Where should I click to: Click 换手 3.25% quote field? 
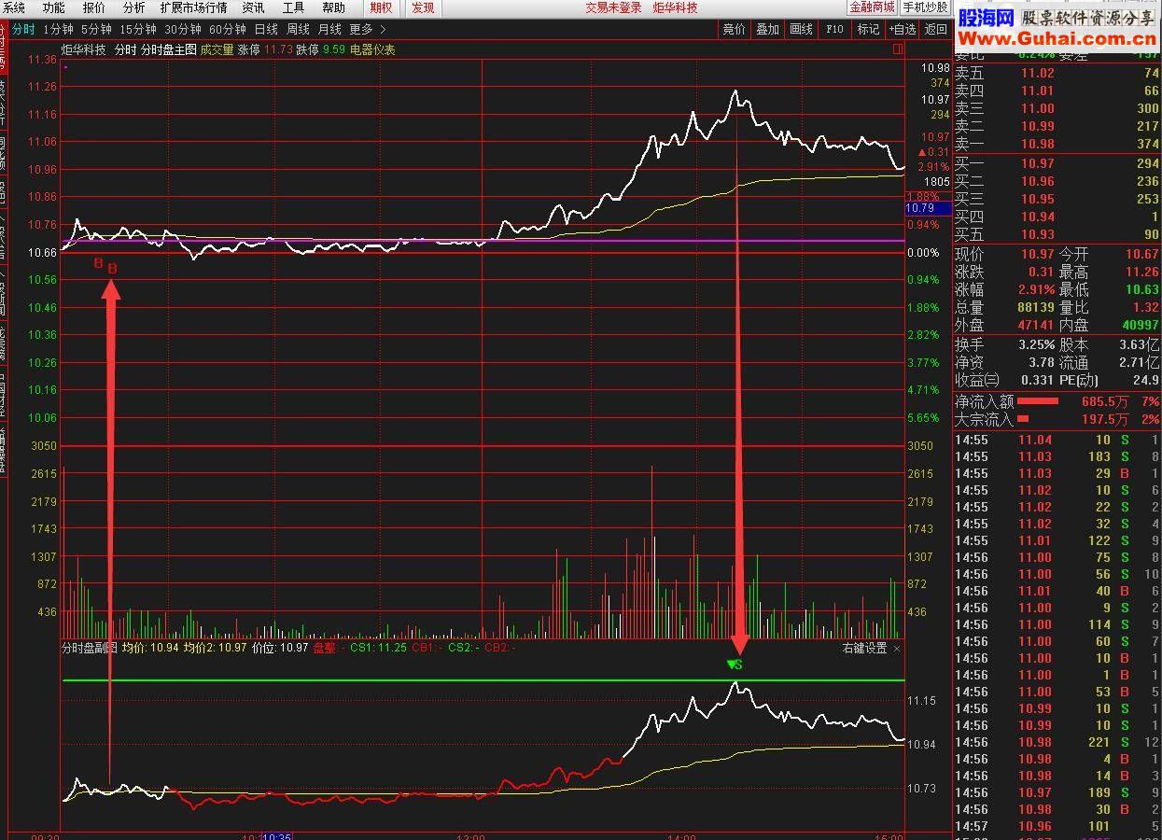(x=1004, y=345)
